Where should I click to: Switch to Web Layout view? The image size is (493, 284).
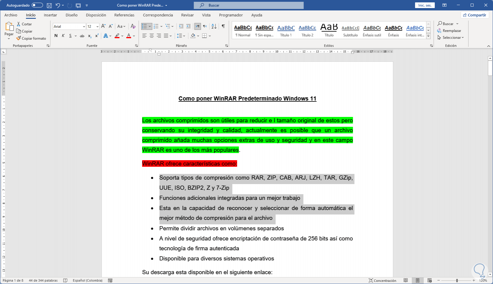click(x=430, y=280)
